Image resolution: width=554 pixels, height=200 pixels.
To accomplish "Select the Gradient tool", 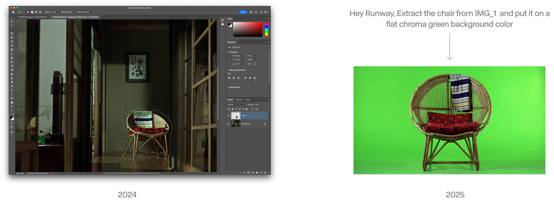I will [x=12, y=70].
